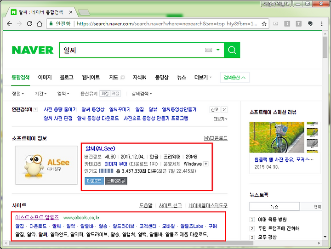Click the secure lock icon in address bar
Image resolution: width=331 pixels, height=249 pixels.
click(51, 23)
